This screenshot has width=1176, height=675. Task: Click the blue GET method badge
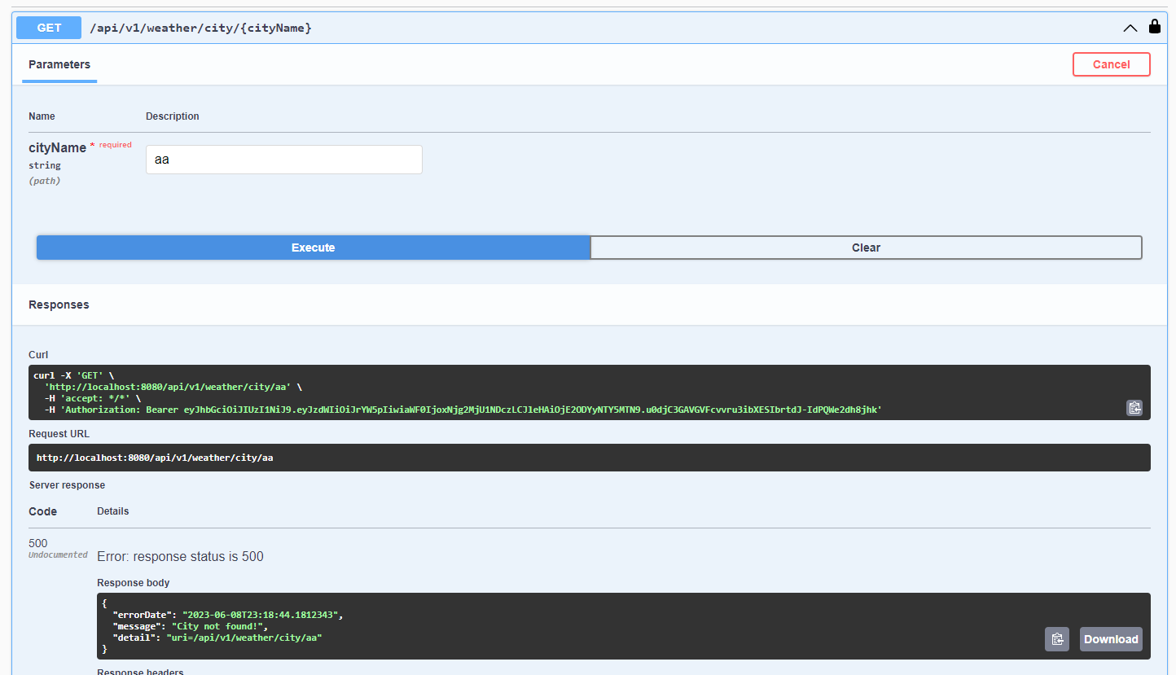pyautogui.click(x=48, y=27)
